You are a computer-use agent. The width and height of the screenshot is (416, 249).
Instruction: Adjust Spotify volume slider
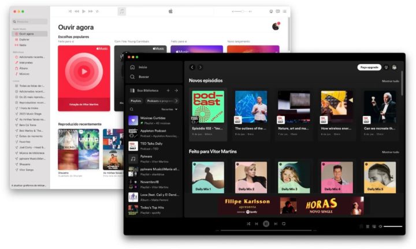393,226
